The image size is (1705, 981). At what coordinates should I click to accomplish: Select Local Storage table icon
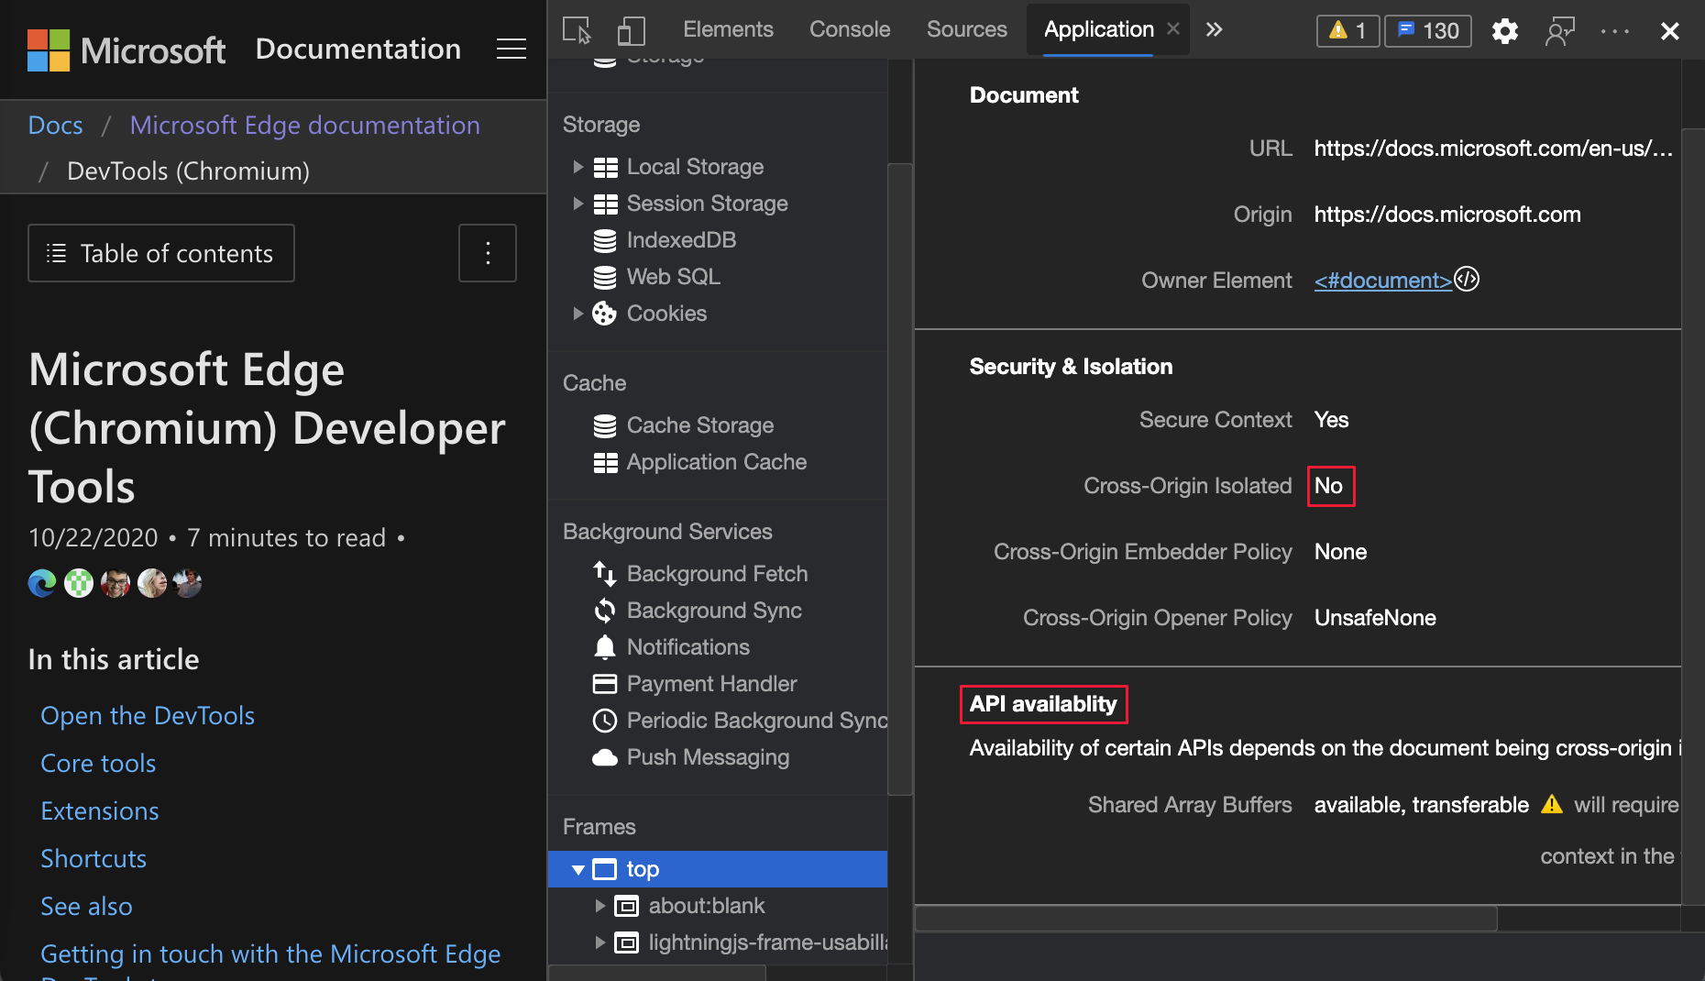pyautogui.click(x=605, y=167)
